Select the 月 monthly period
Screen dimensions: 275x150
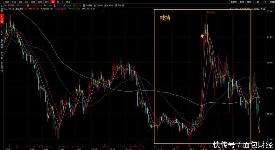pyautogui.click(x=62, y=2)
